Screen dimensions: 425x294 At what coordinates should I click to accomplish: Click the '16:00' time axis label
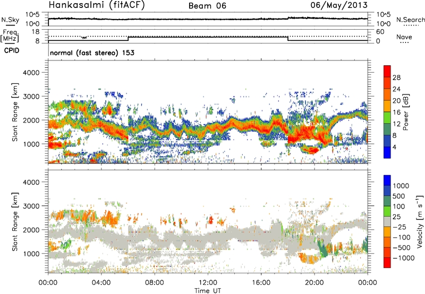pos(261,283)
